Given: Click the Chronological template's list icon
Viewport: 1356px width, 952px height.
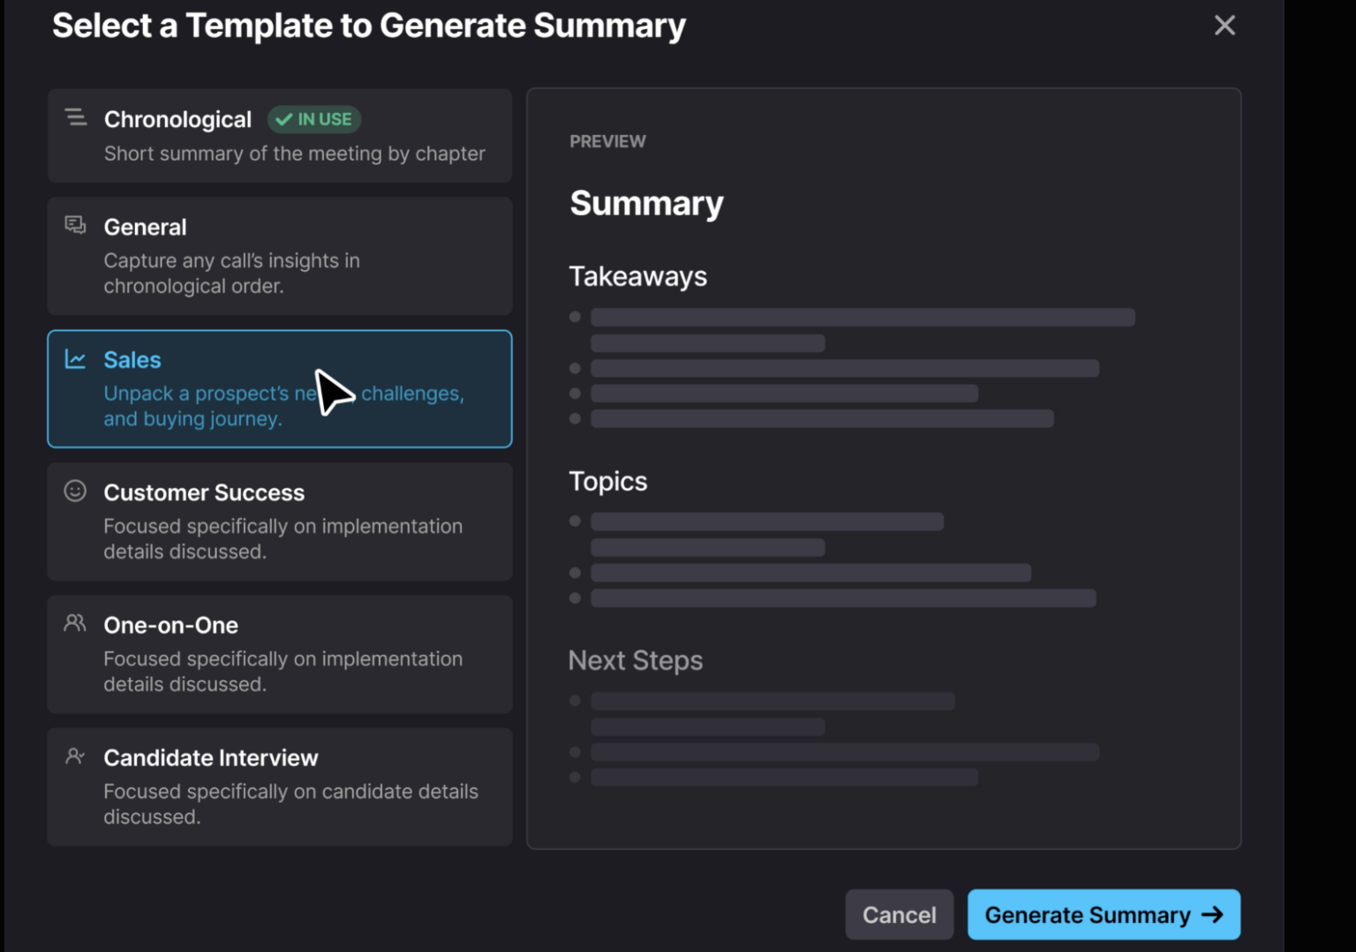Looking at the screenshot, I should click(x=75, y=118).
